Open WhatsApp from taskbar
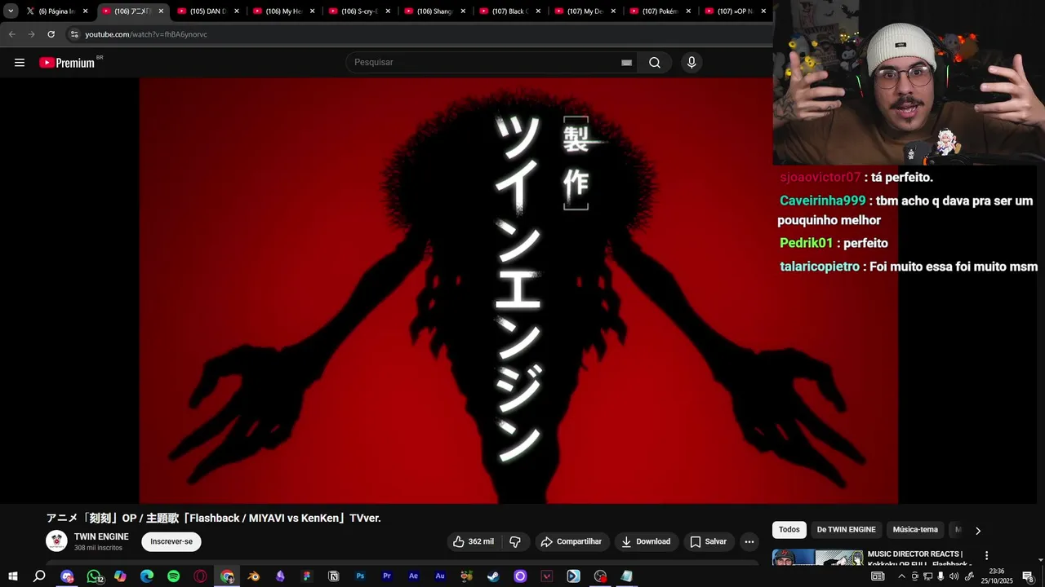This screenshot has height=587, width=1045. click(94, 576)
